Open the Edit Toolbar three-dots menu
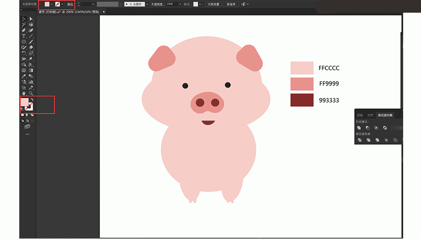The image size is (421, 239). click(x=27, y=134)
